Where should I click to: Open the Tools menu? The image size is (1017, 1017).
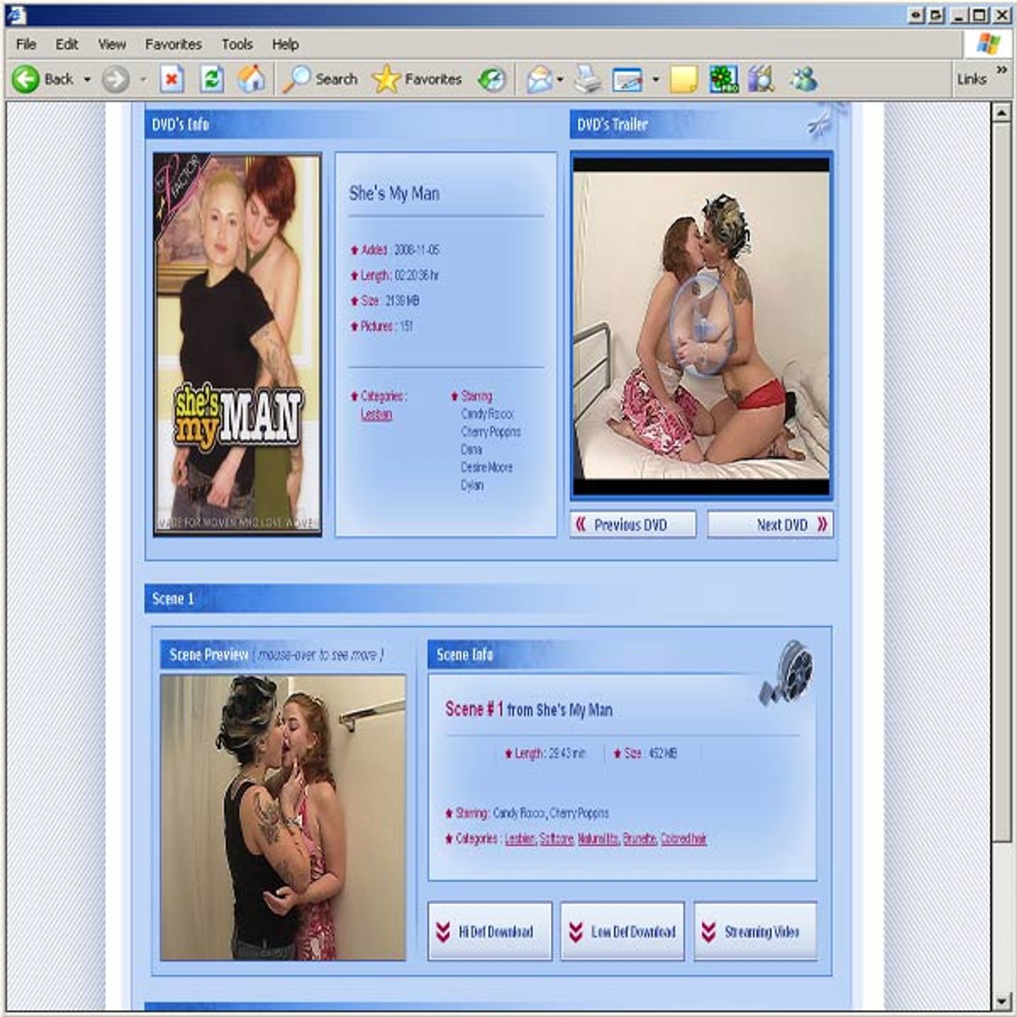(237, 44)
